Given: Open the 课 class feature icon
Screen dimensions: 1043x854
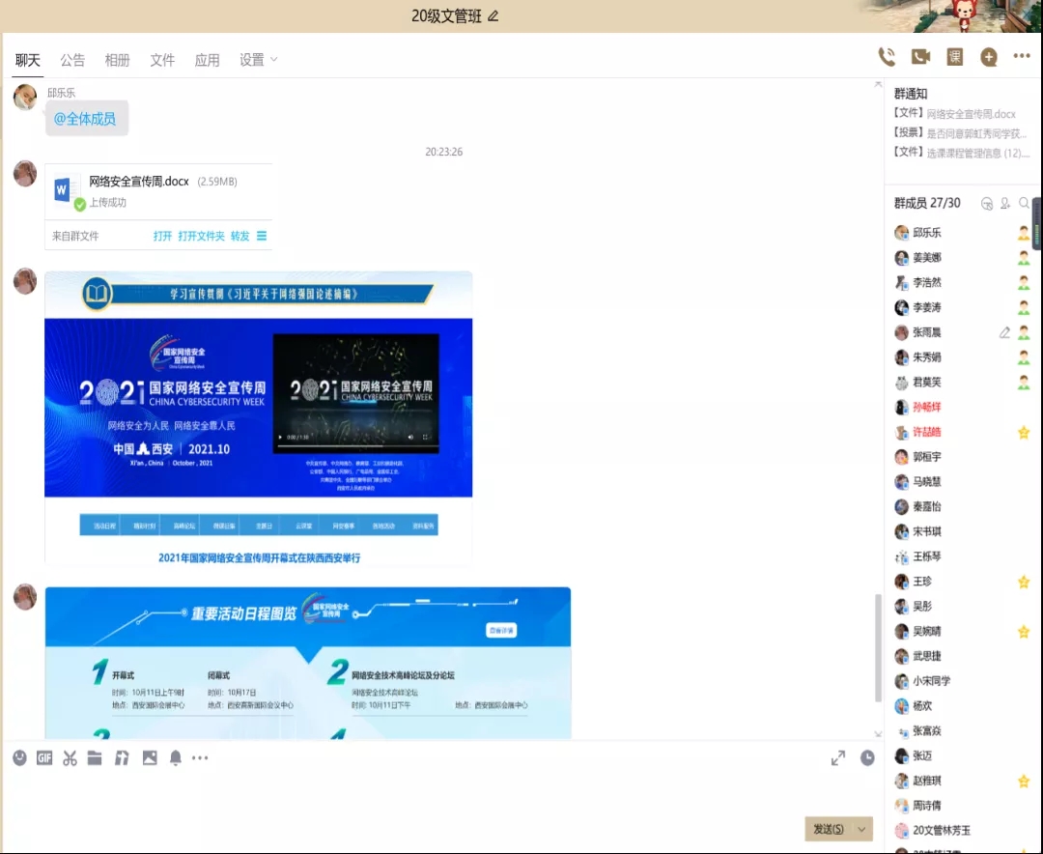Looking at the screenshot, I should [x=954, y=57].
